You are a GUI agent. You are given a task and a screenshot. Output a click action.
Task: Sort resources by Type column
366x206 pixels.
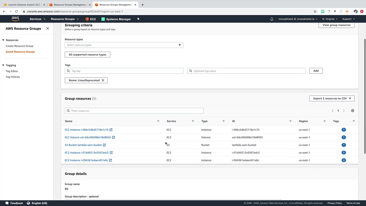pos(224,121)
